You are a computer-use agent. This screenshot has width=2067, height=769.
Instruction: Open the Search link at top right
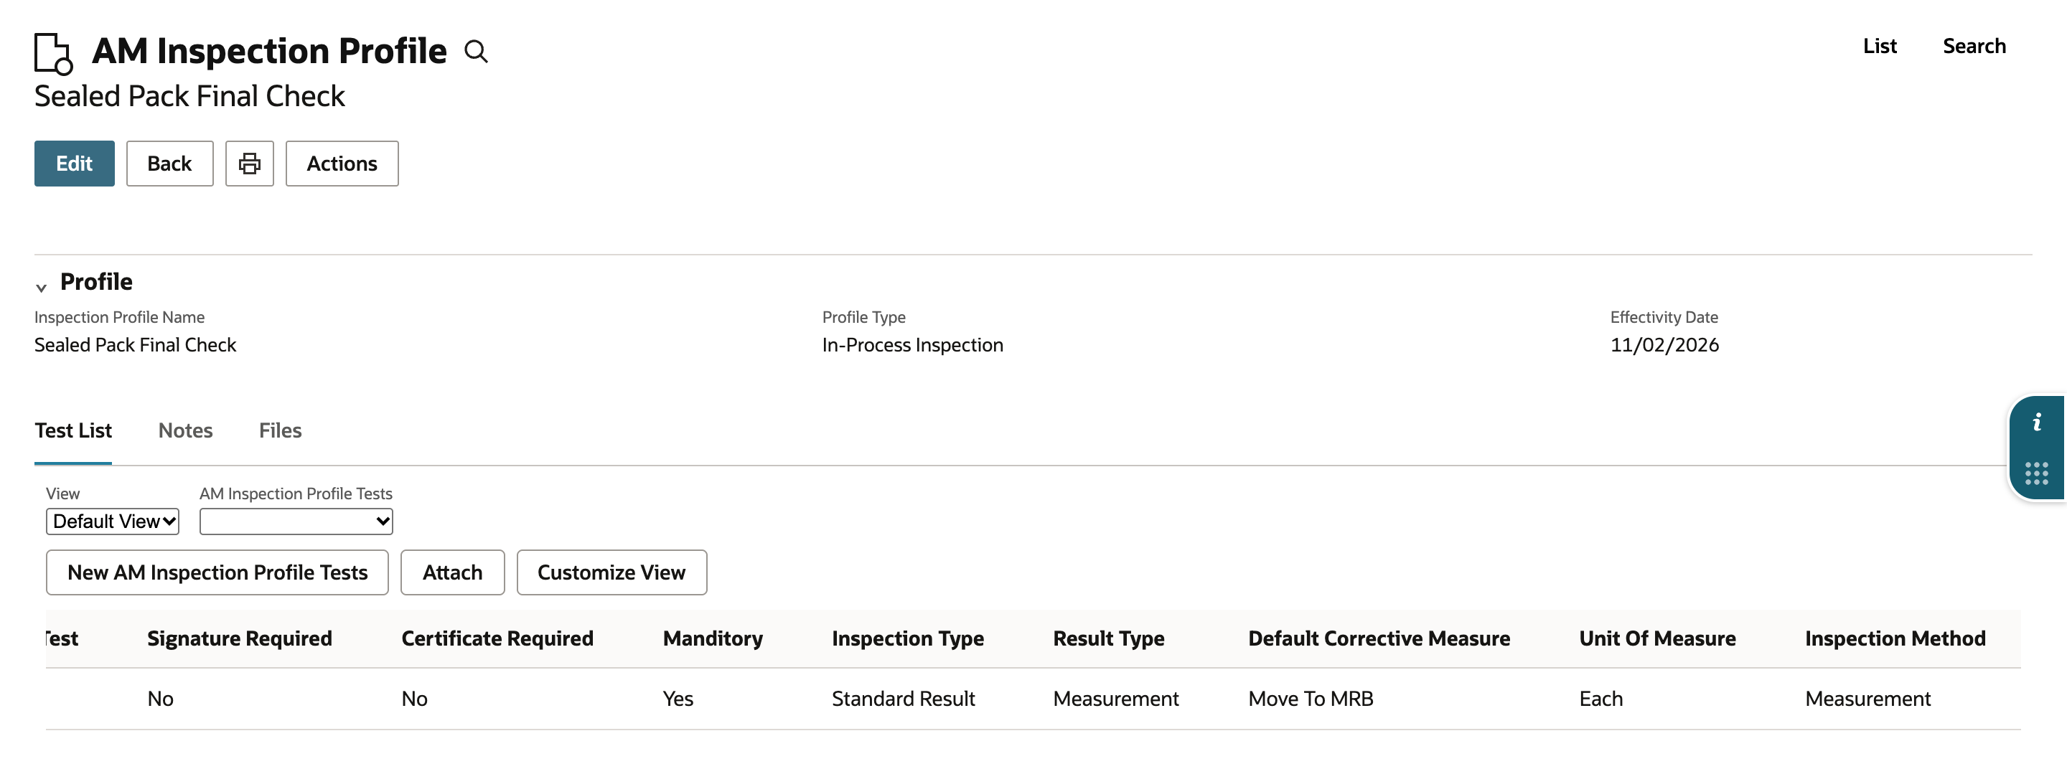click(1974, 47)
